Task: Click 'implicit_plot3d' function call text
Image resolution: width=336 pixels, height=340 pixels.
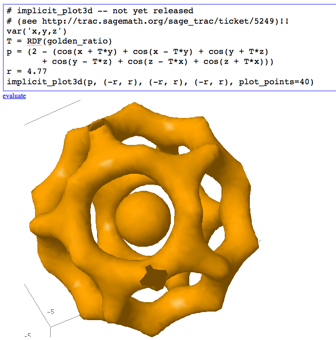Action: click(x=44, y=82)
